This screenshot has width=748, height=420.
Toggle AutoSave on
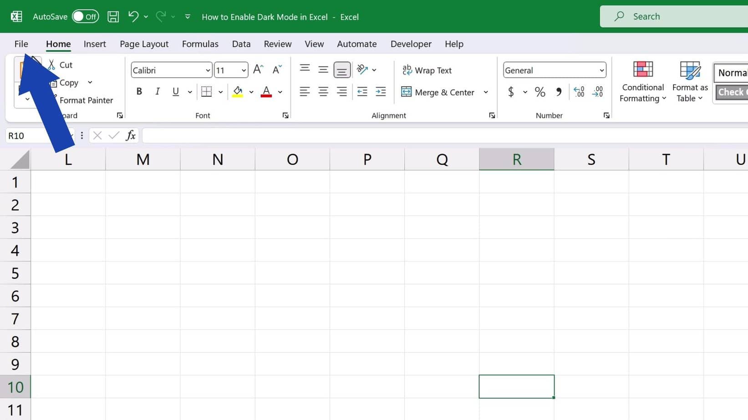[x=86, y=16]
